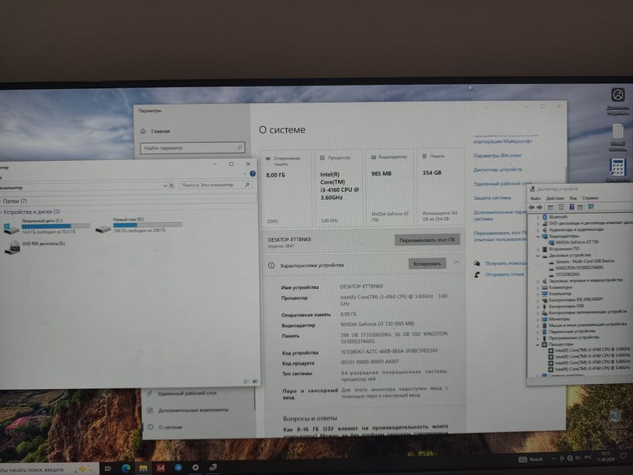Click the Копировать button

[x=427, y=264]
